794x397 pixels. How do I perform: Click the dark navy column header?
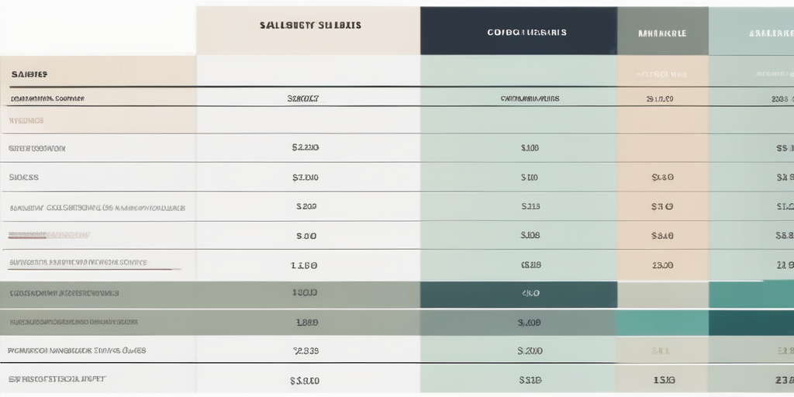(518, 32)
